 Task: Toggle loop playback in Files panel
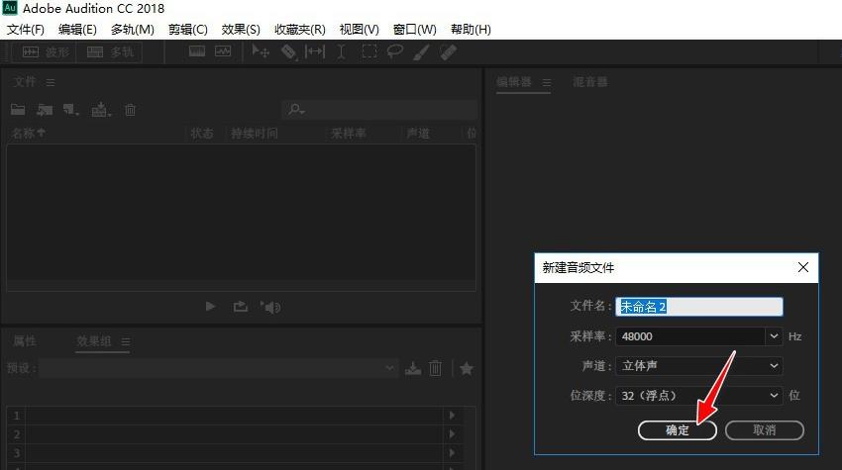(x=240, y=307)
